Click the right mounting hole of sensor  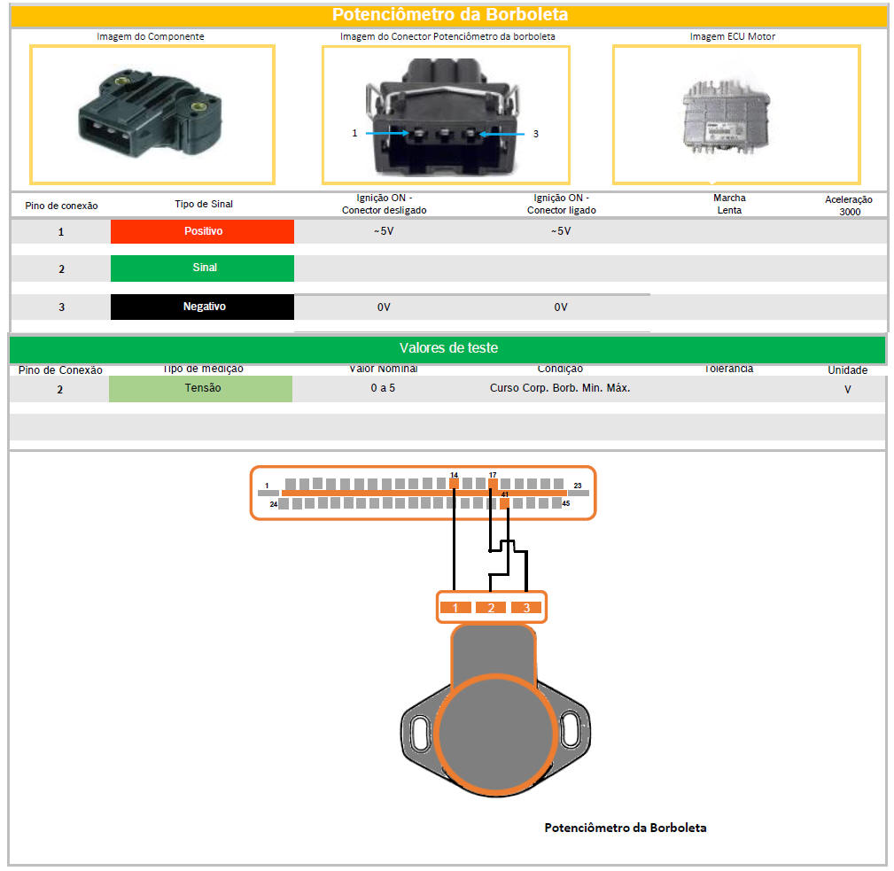[570, 732]
